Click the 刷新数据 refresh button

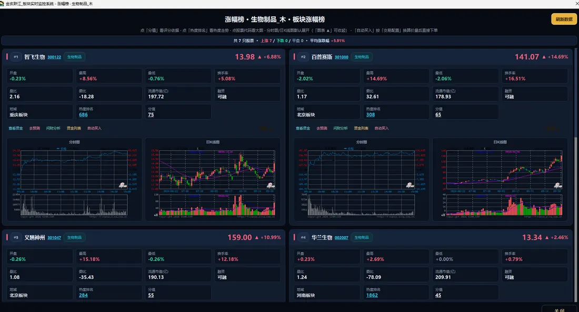click(564, 19)
